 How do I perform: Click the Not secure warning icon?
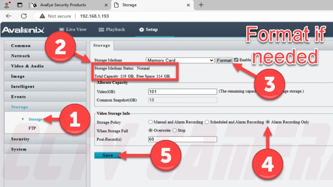tap(42, 16)
